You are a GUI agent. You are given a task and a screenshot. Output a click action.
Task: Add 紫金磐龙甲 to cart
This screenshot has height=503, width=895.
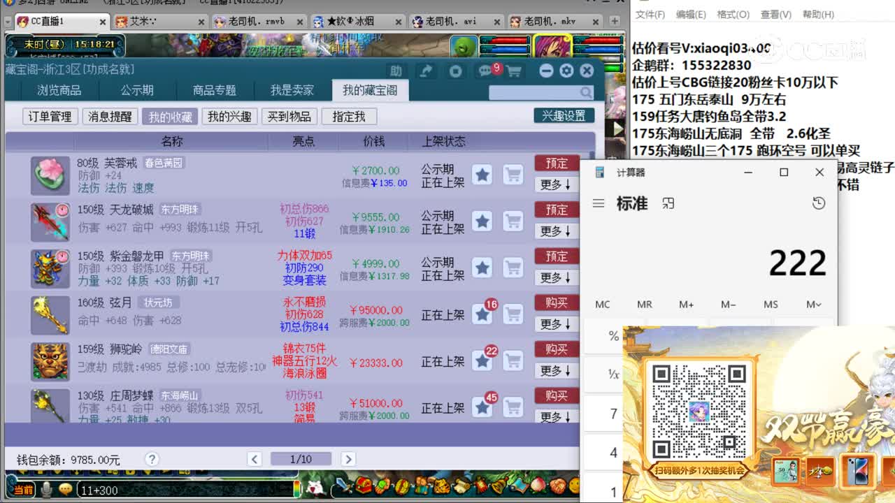[513, 268]
